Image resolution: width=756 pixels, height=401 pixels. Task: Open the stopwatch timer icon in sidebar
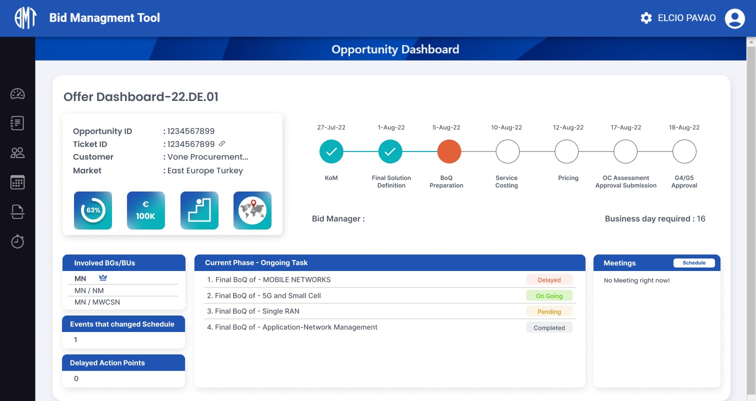pos(17,241)
